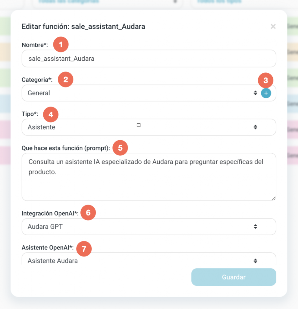This screenshot has height=309, width=298.
Task: Open the Categoria dropdown showing General
Action: tap(139, 93)
